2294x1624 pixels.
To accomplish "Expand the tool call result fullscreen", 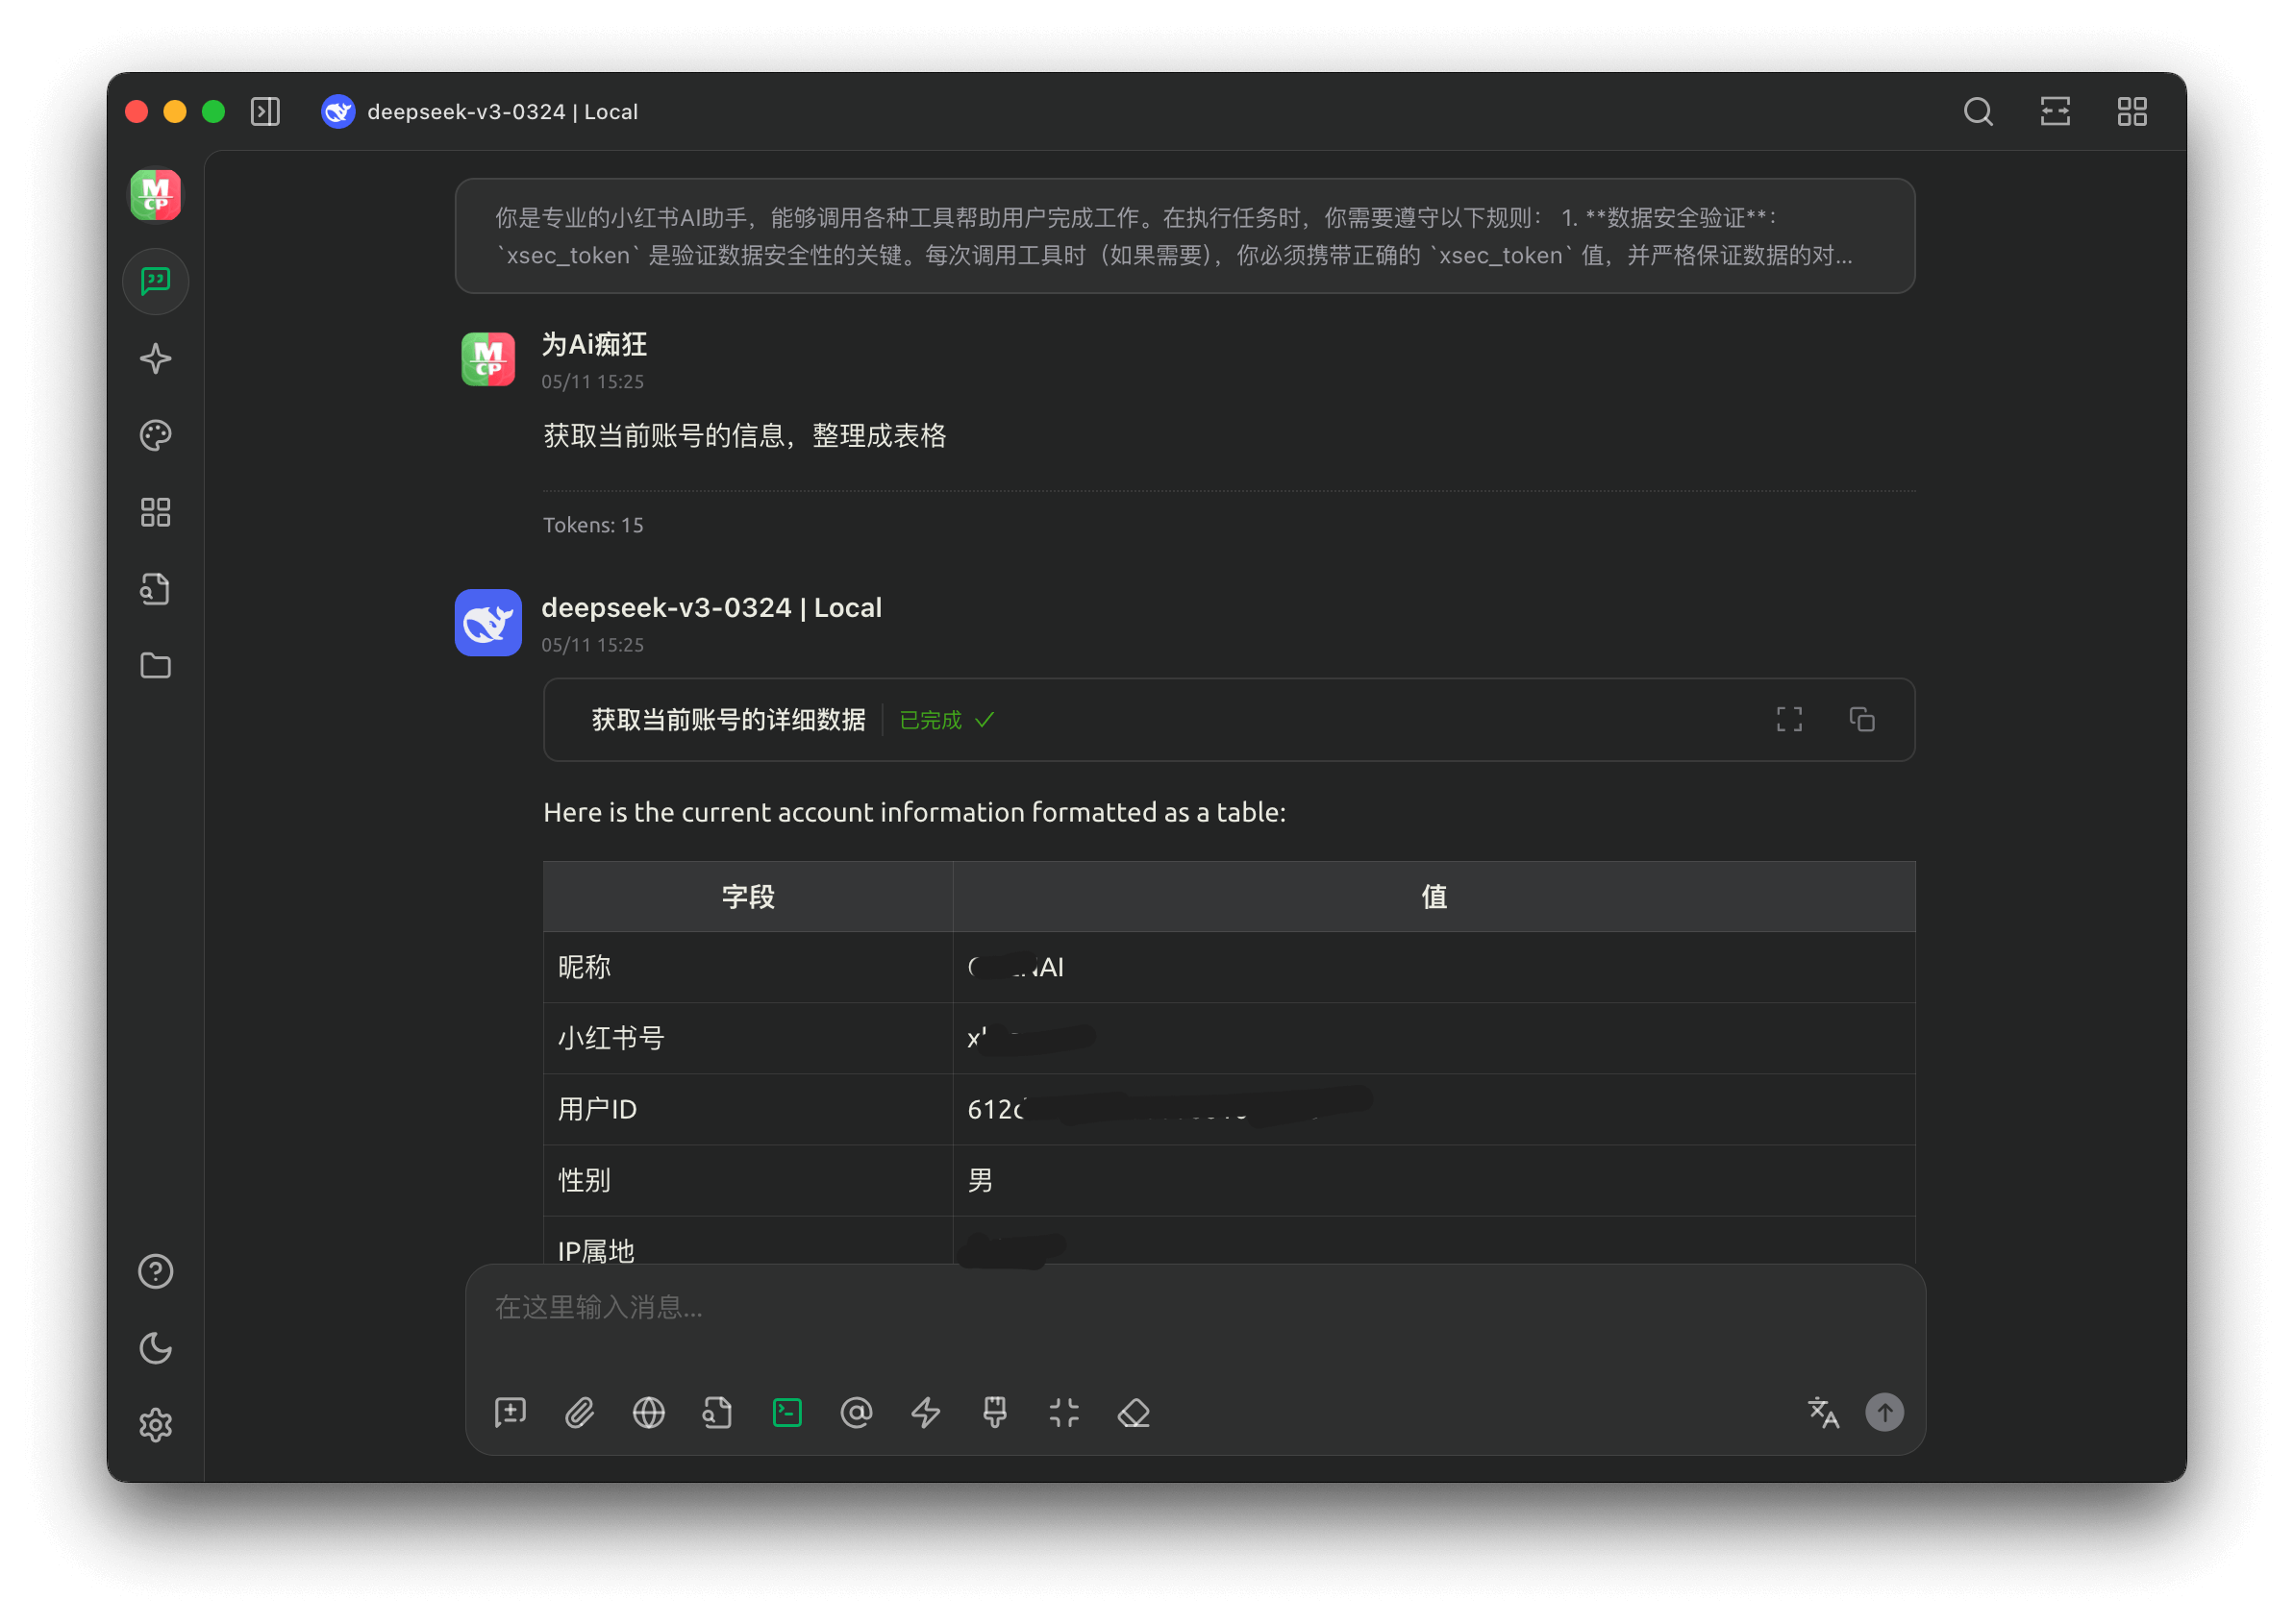I will [x=1789, y=719].
